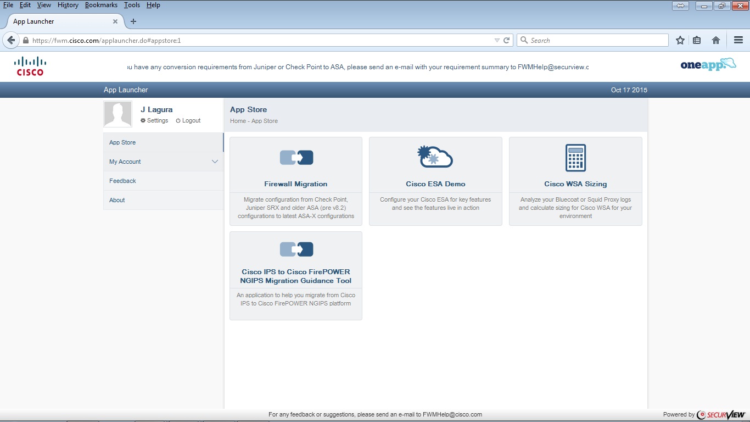Open the Edit menu
This screenshot has width=750, height=422.
(x=25, y=5)
